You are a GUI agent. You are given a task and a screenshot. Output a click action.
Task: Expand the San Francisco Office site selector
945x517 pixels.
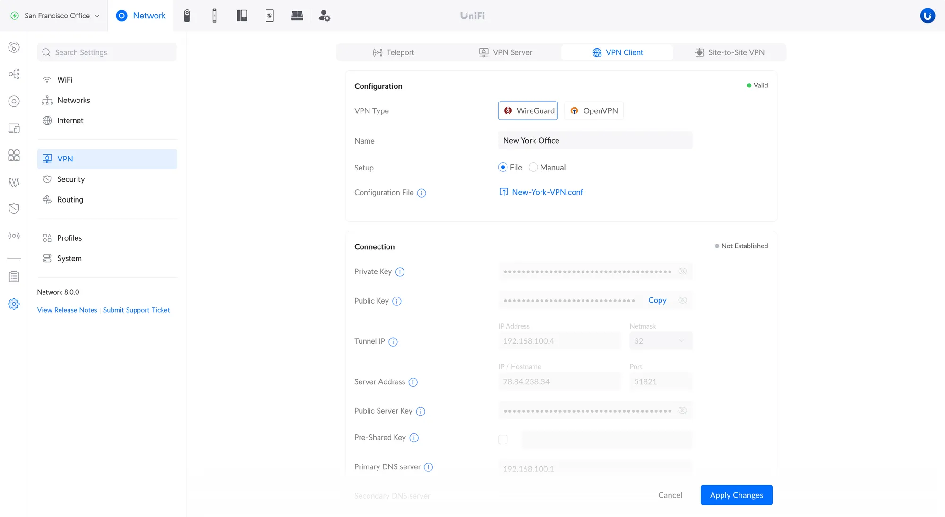tap(56, 16)
